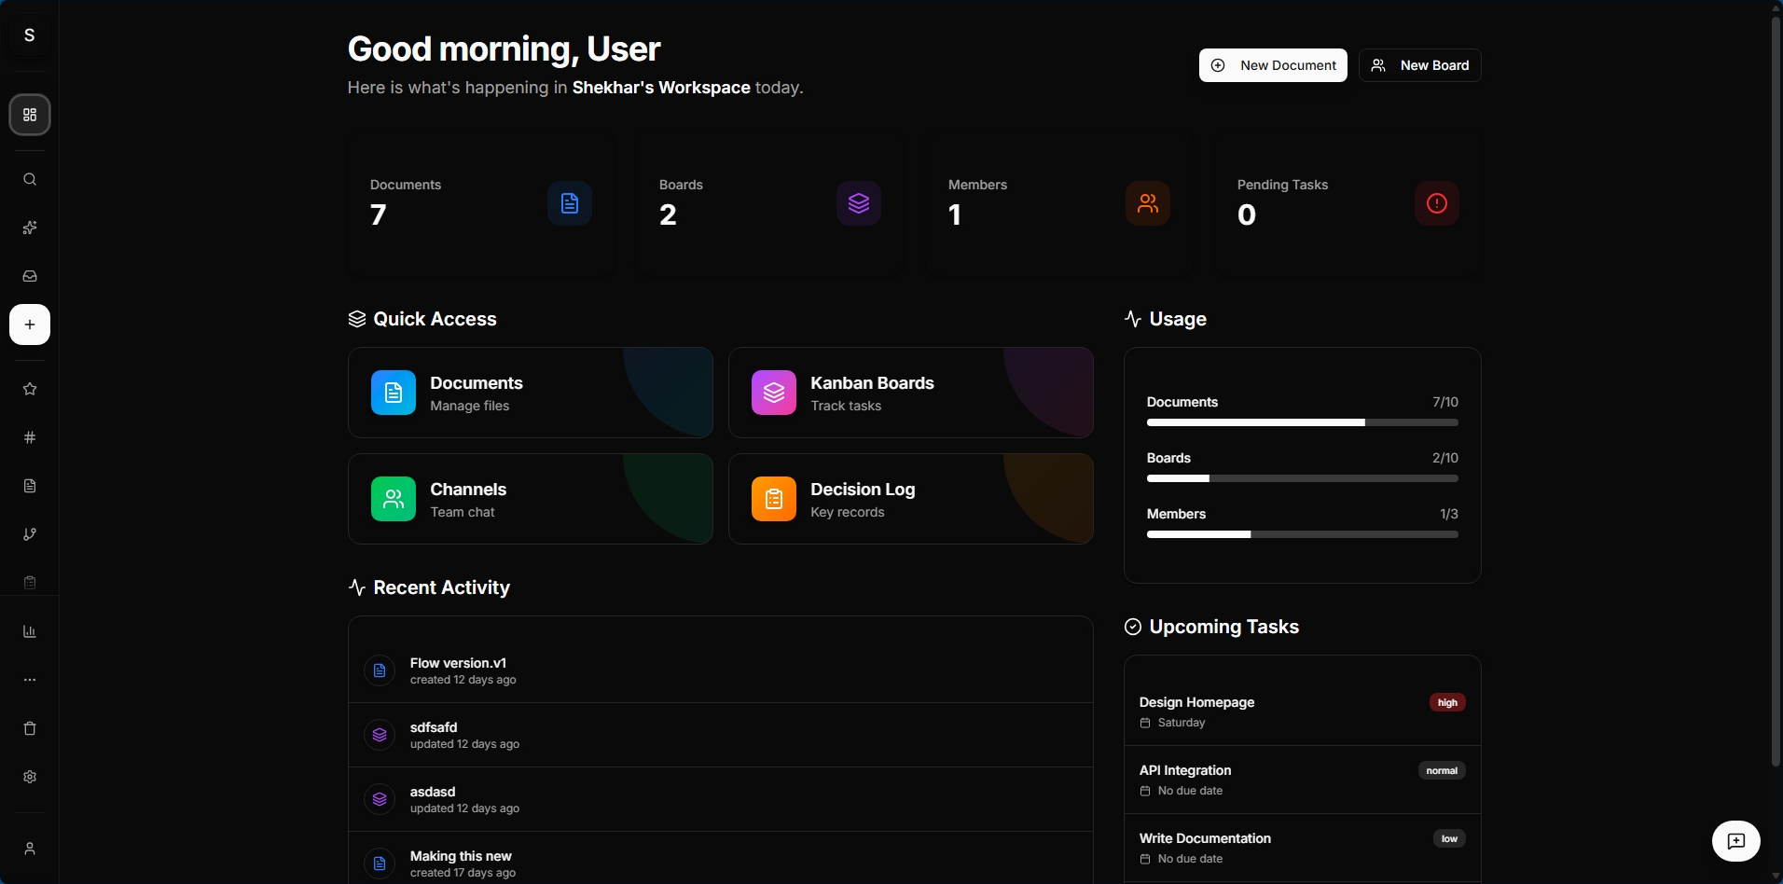The height and width of the screenshot is (884, 1783).
Task: Create a New Document
Action: pyautogui.click(x=1272, y=65)
